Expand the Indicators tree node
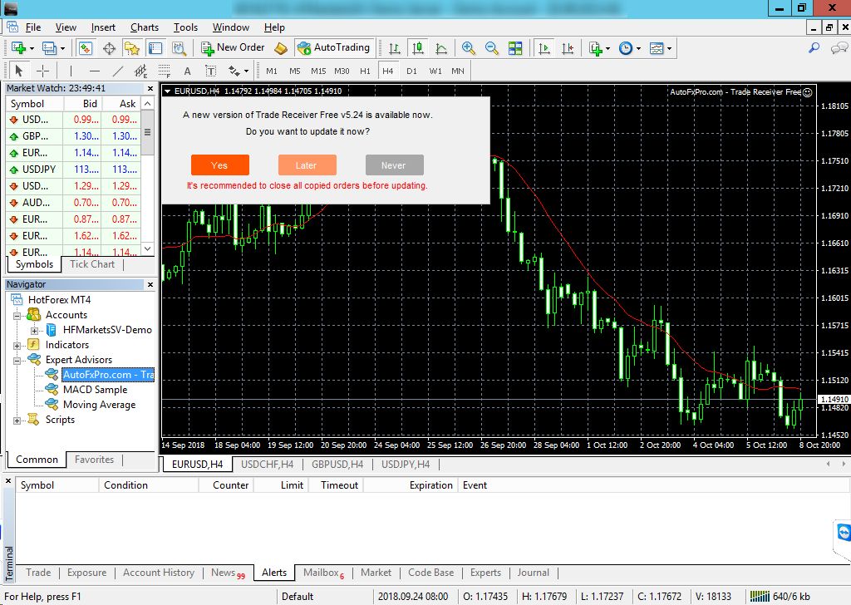 coord(17,345)
